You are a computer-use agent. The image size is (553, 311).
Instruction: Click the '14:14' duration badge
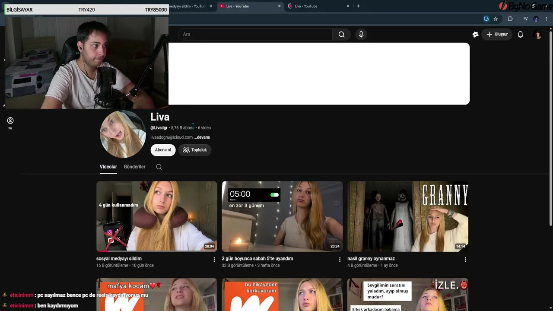pyautogui.click(x=461, y=247)
